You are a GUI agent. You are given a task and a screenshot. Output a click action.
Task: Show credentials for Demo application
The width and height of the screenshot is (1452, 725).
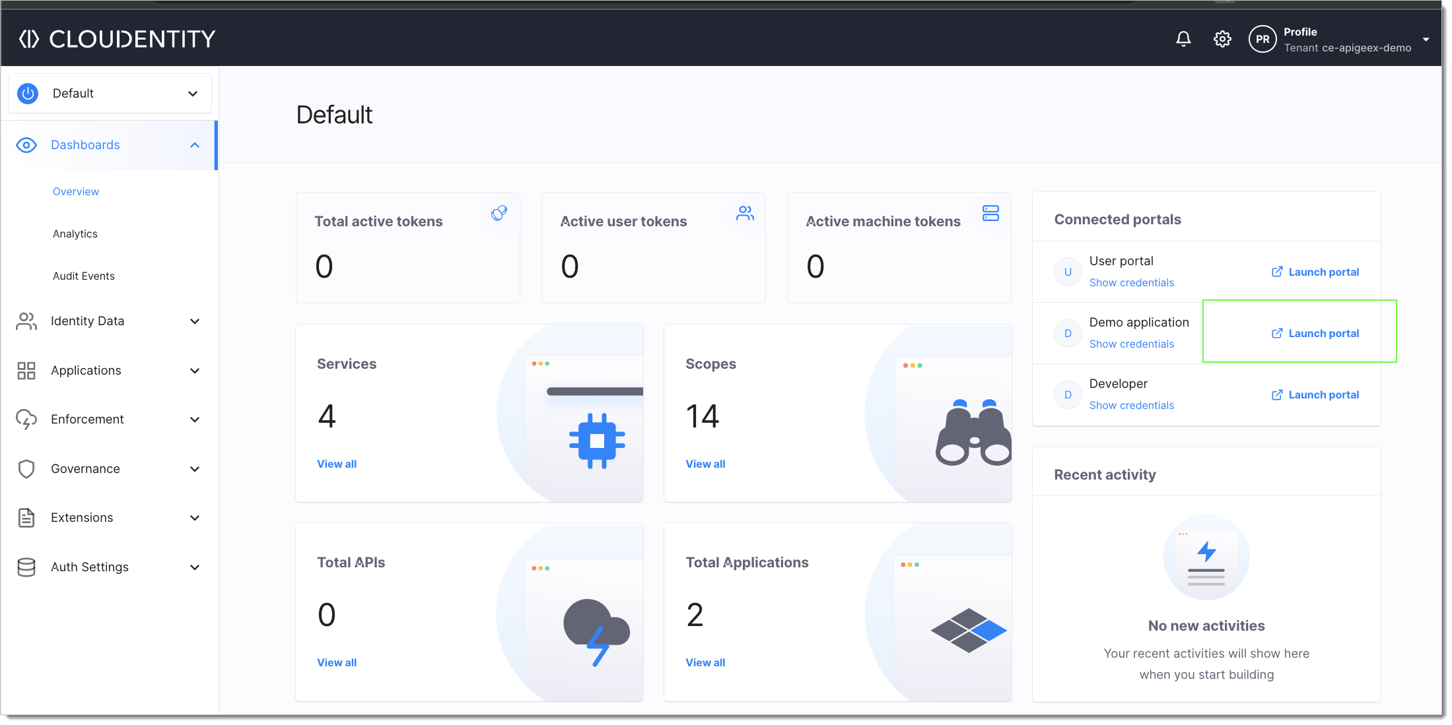point(1132,344)
